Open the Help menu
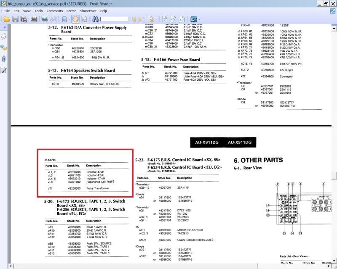This screenshot has height=269, width=337. [x=103, y=11]
